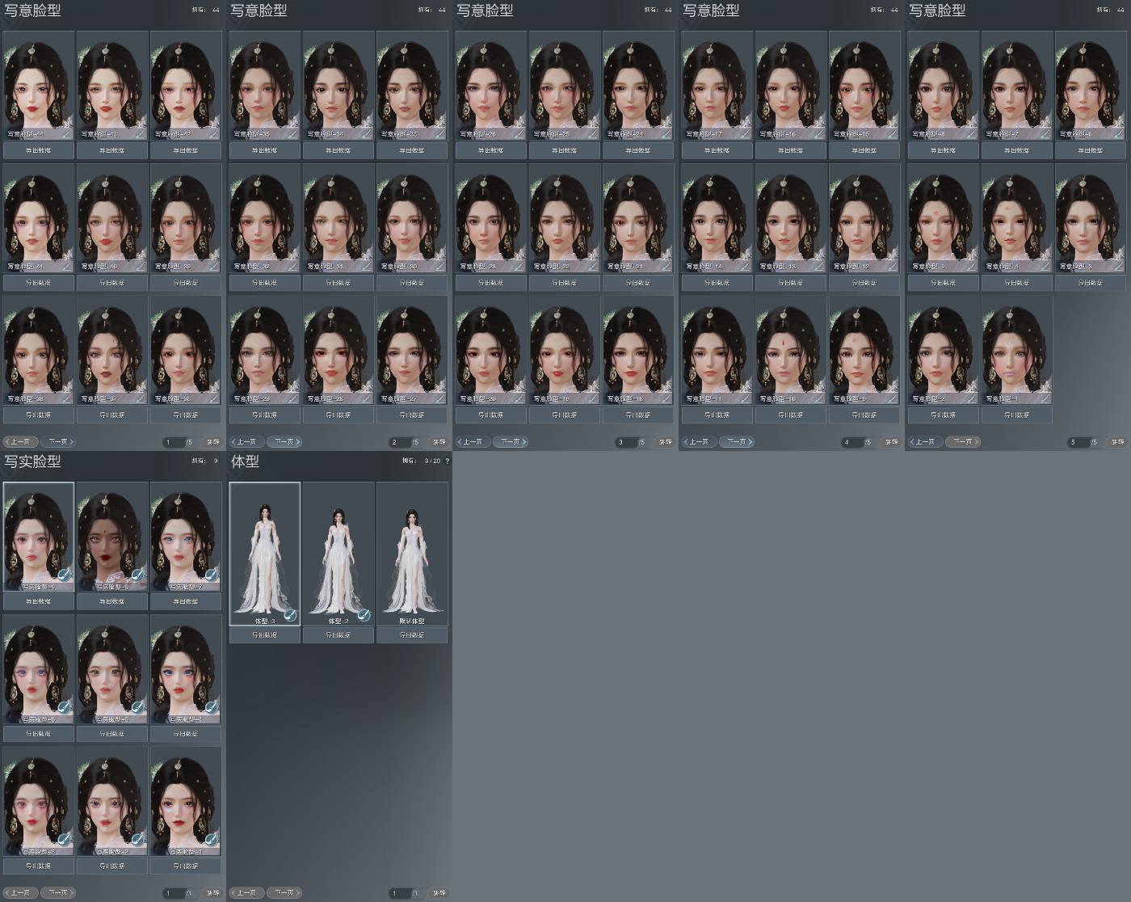Click the edit icon on 写实脸型-1 thumbnail
This screenshot has width=1131, height=902.
click(x=211, y=839)
